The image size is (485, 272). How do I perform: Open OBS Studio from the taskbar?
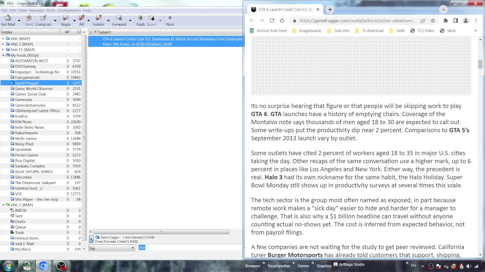(61, 266)
